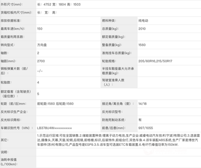The height and width of the screenshot is (168, 201).
Task: Select the tire count value 4
Action: coord(38,82)
